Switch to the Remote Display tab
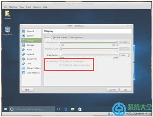This screenshot has height=117, width=153. [x=60, y=37]
